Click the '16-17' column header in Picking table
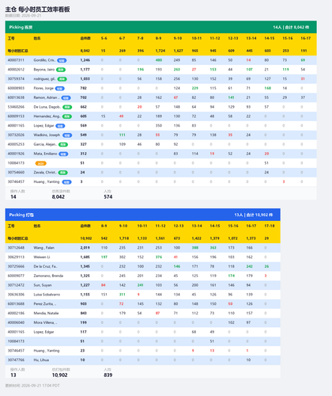The image size is (332, 396). [305, 38]
